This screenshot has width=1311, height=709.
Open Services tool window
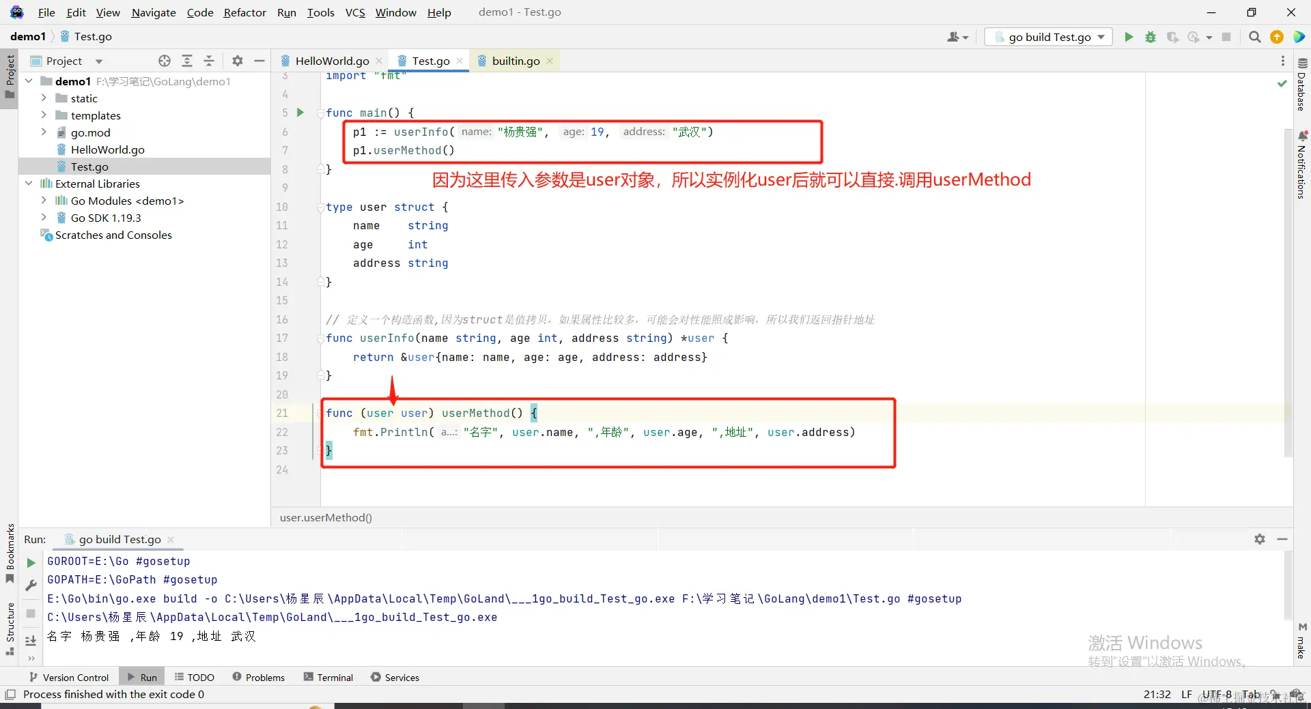pyautogui.click(x=395, y=677)
